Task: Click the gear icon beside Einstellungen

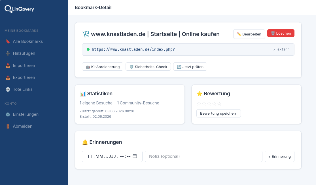Action: click(x=8, y=114)
